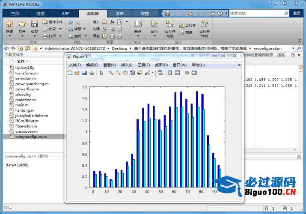Expand the address bar path dropdown
The height and width of the screenshot is (214, 306).
coord(293,48)
